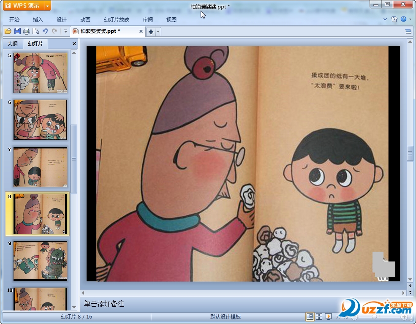
Task: Go to previous slide double-arrow button
Action: (x=410, y=286)
